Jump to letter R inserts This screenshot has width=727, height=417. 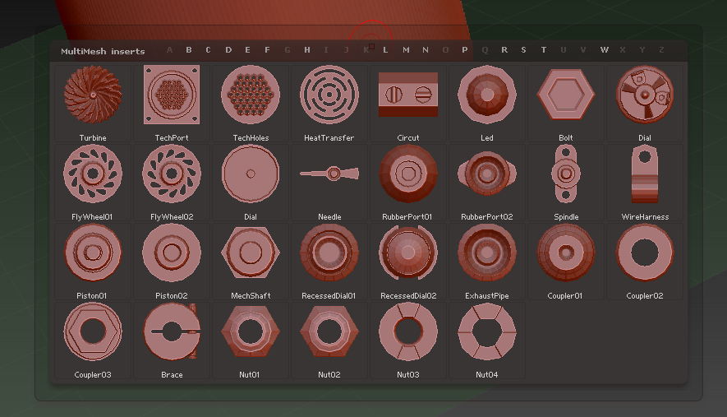tap(504, 50)
